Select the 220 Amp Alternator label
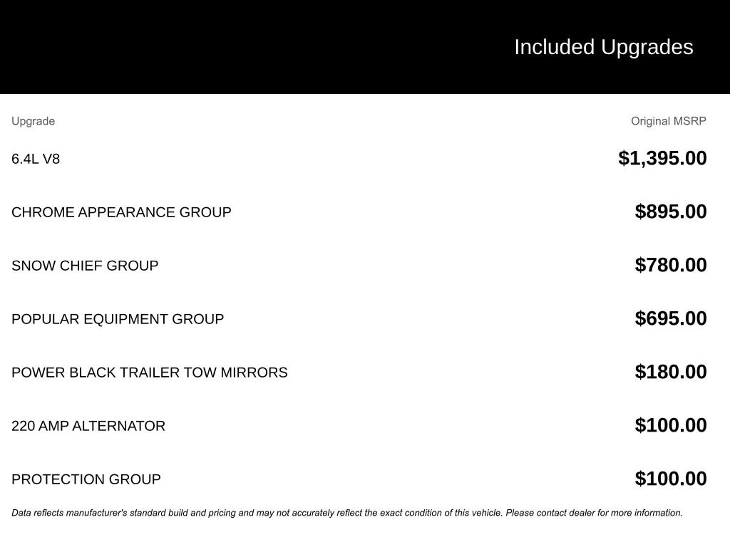 pos(88,426)
